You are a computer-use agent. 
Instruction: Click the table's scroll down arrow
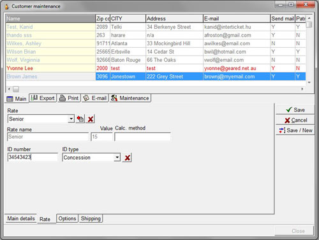[x=309, y=82]
